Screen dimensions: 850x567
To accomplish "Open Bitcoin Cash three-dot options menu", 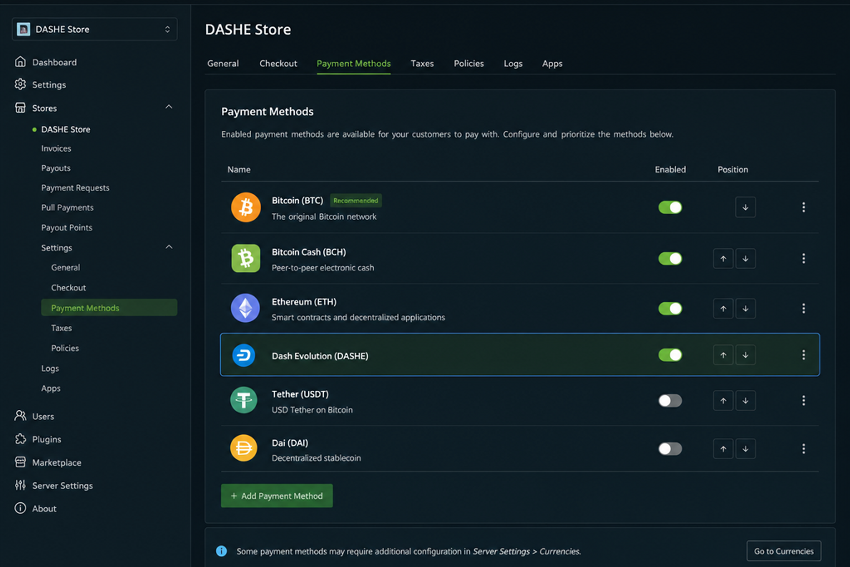I will point(804,259).
